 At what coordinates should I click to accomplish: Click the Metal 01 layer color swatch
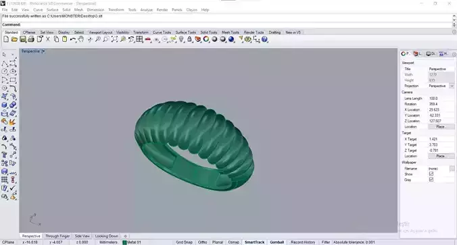pyautogui.click(x=124, y=242)
